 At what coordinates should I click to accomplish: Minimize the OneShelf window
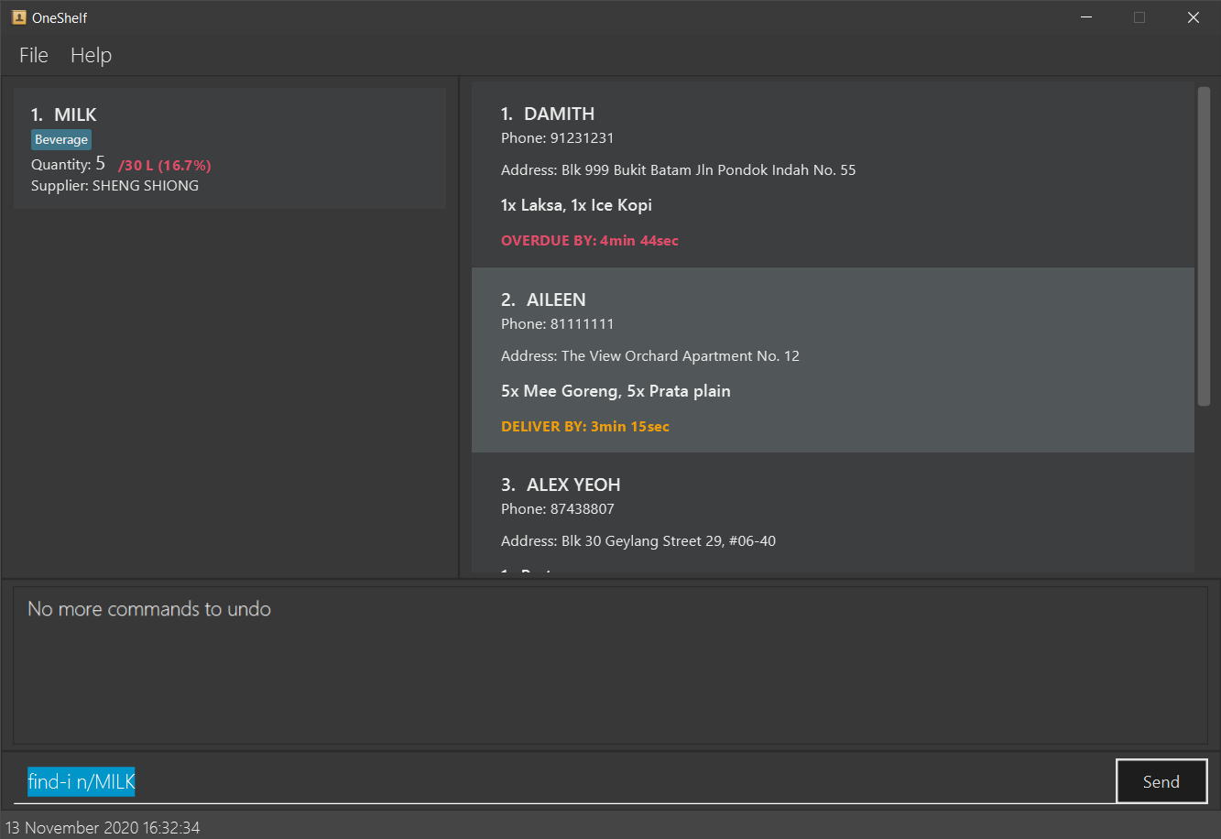coord(1086,17)
